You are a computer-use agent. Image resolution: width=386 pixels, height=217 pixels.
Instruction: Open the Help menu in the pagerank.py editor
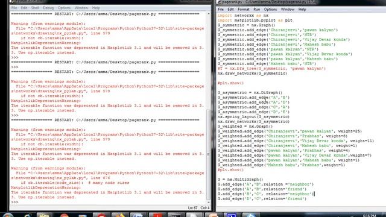click(302, 10)
